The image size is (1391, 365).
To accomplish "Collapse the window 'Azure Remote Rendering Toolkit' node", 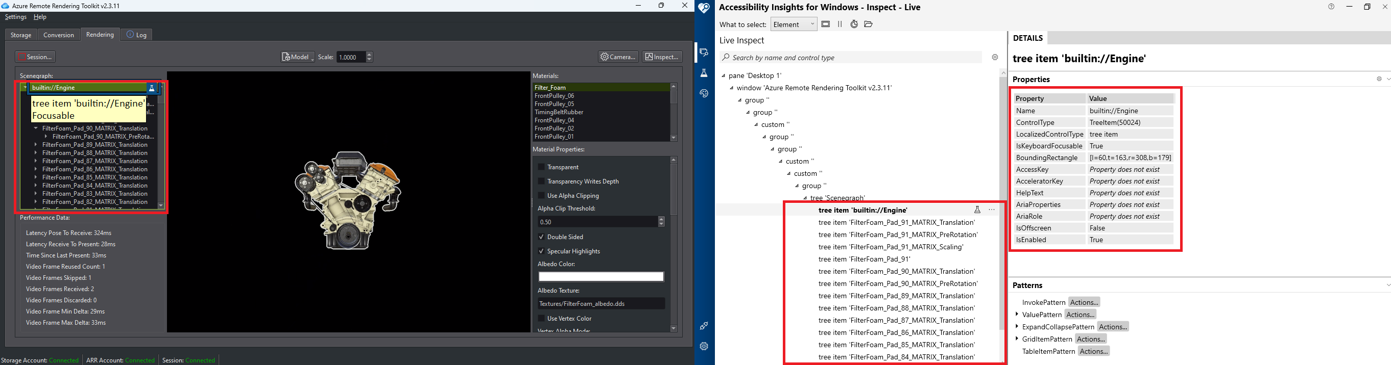I will click(x=732, y=88).
